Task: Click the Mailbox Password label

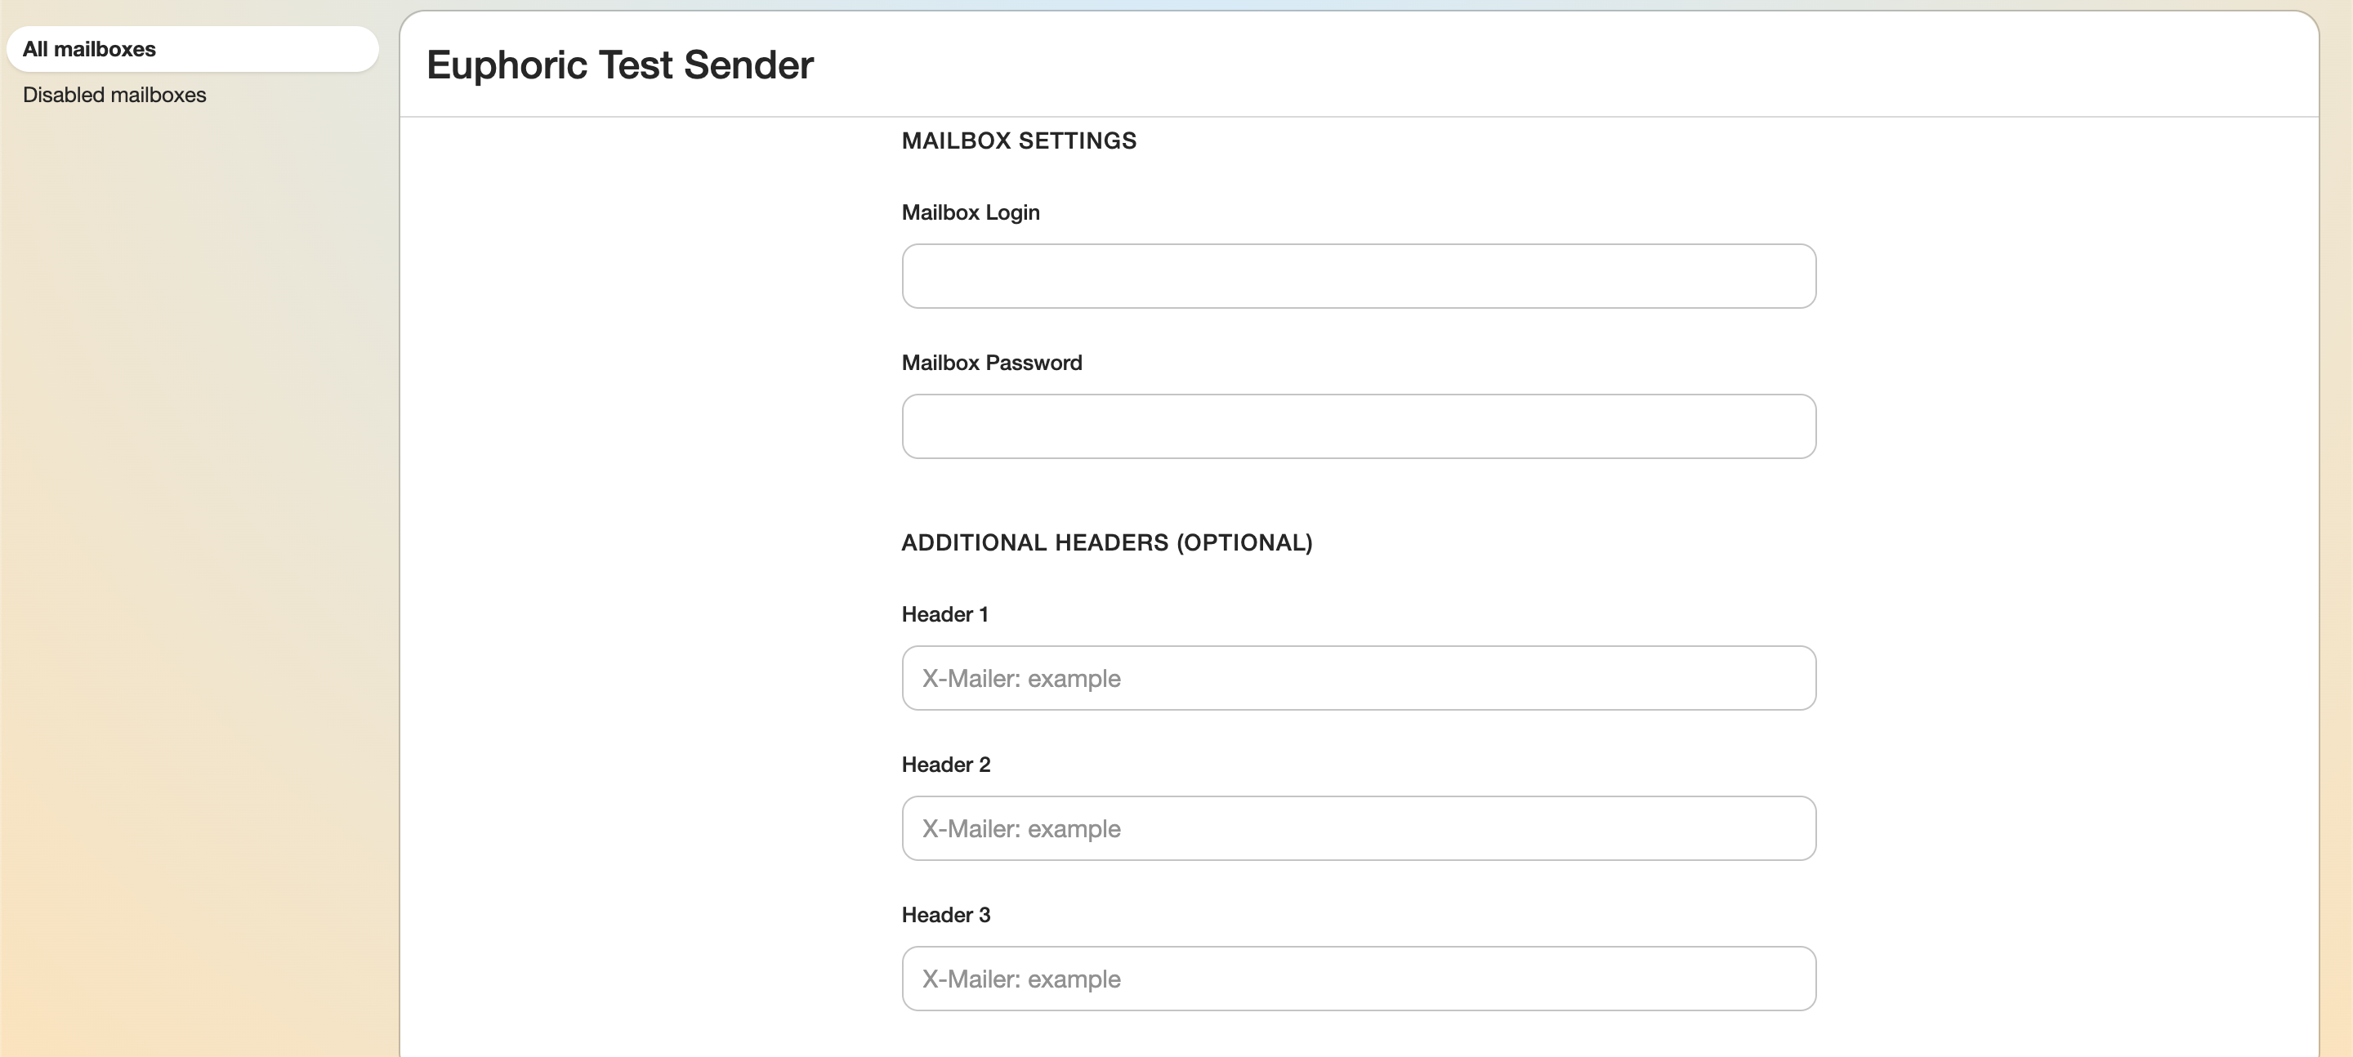Action: (991, 363)
